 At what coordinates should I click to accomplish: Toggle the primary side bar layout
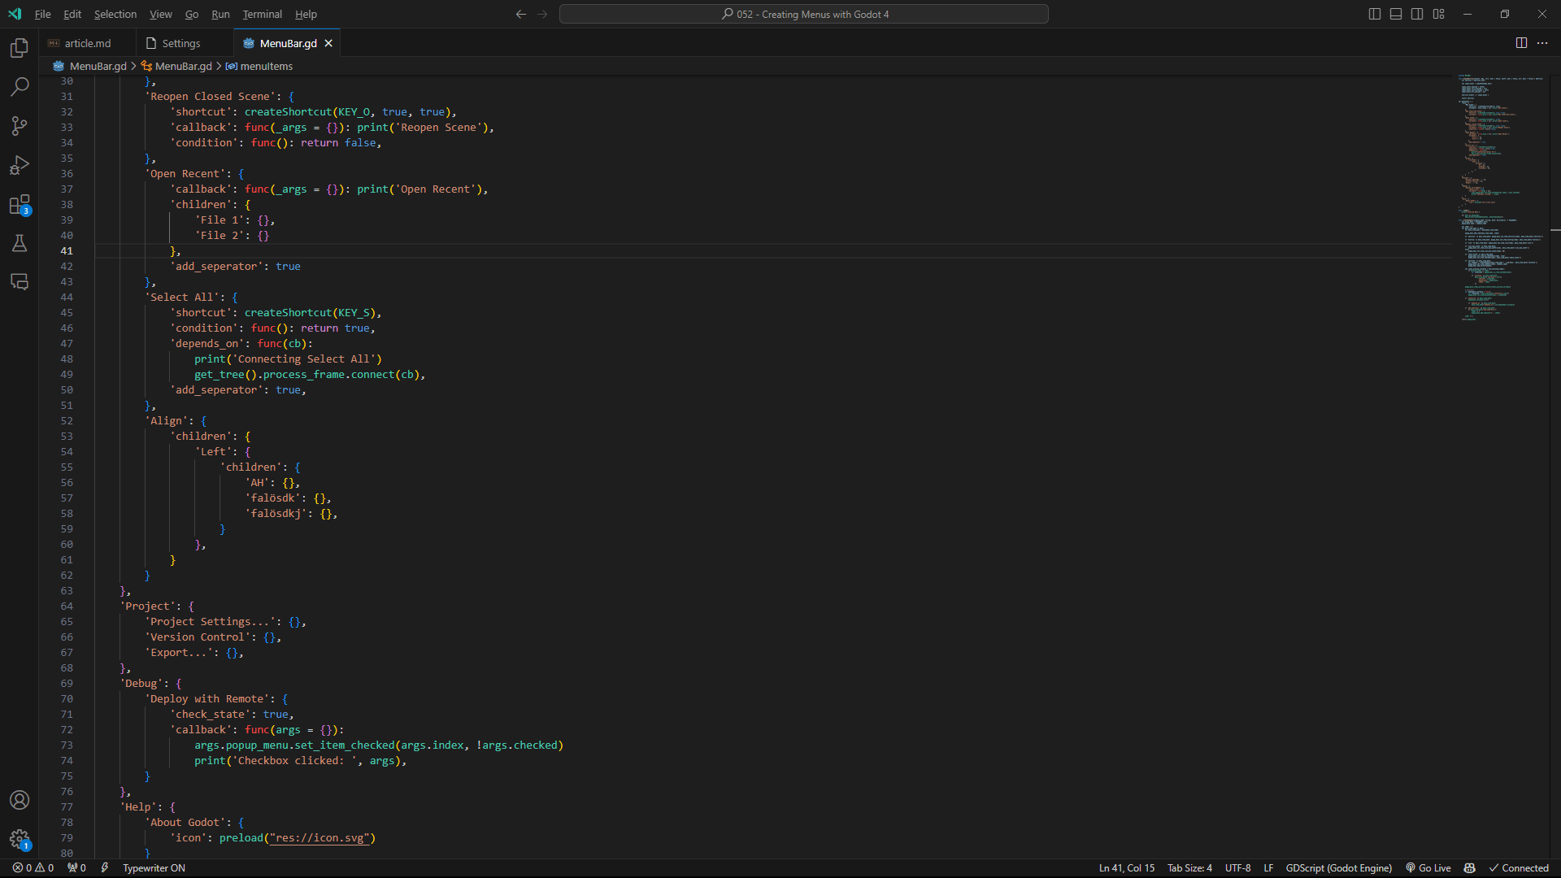(x=1375, y=14)
